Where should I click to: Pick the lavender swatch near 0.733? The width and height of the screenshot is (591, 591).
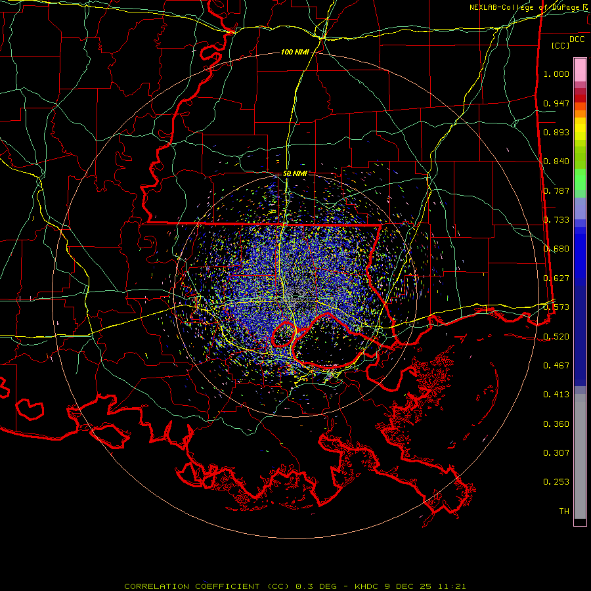[580, 208]
